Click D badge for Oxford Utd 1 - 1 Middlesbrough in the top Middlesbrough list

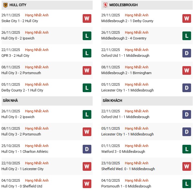(187, 53)
